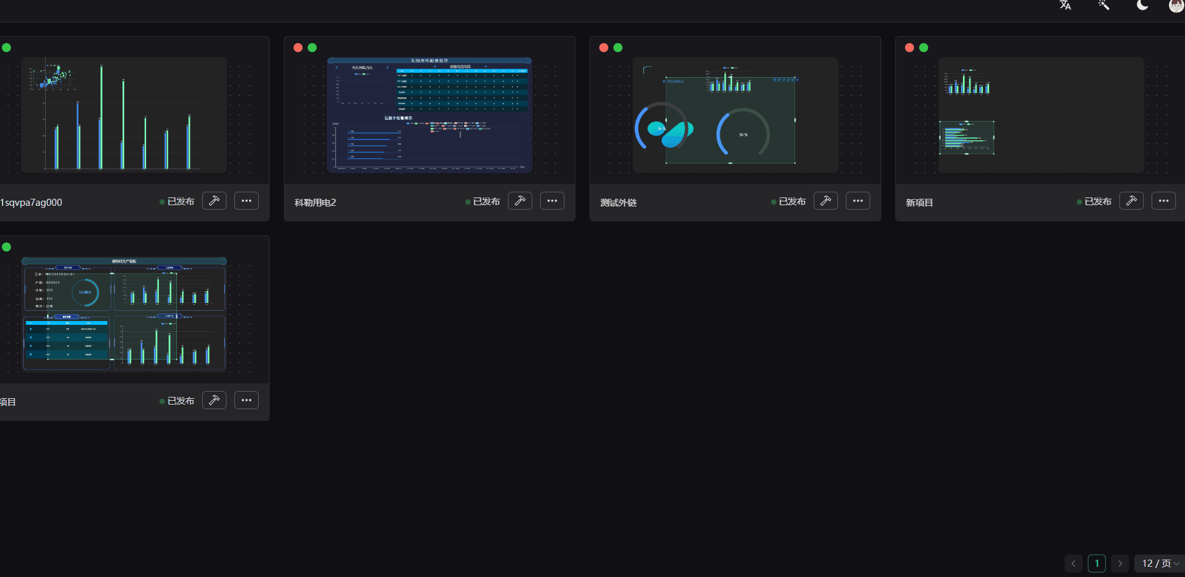Open the 测试外链 gauge thumbnail
Image resolution: width=1185 pixels, height=577 pixels.
pyautogui.click(x=736, y=115)
